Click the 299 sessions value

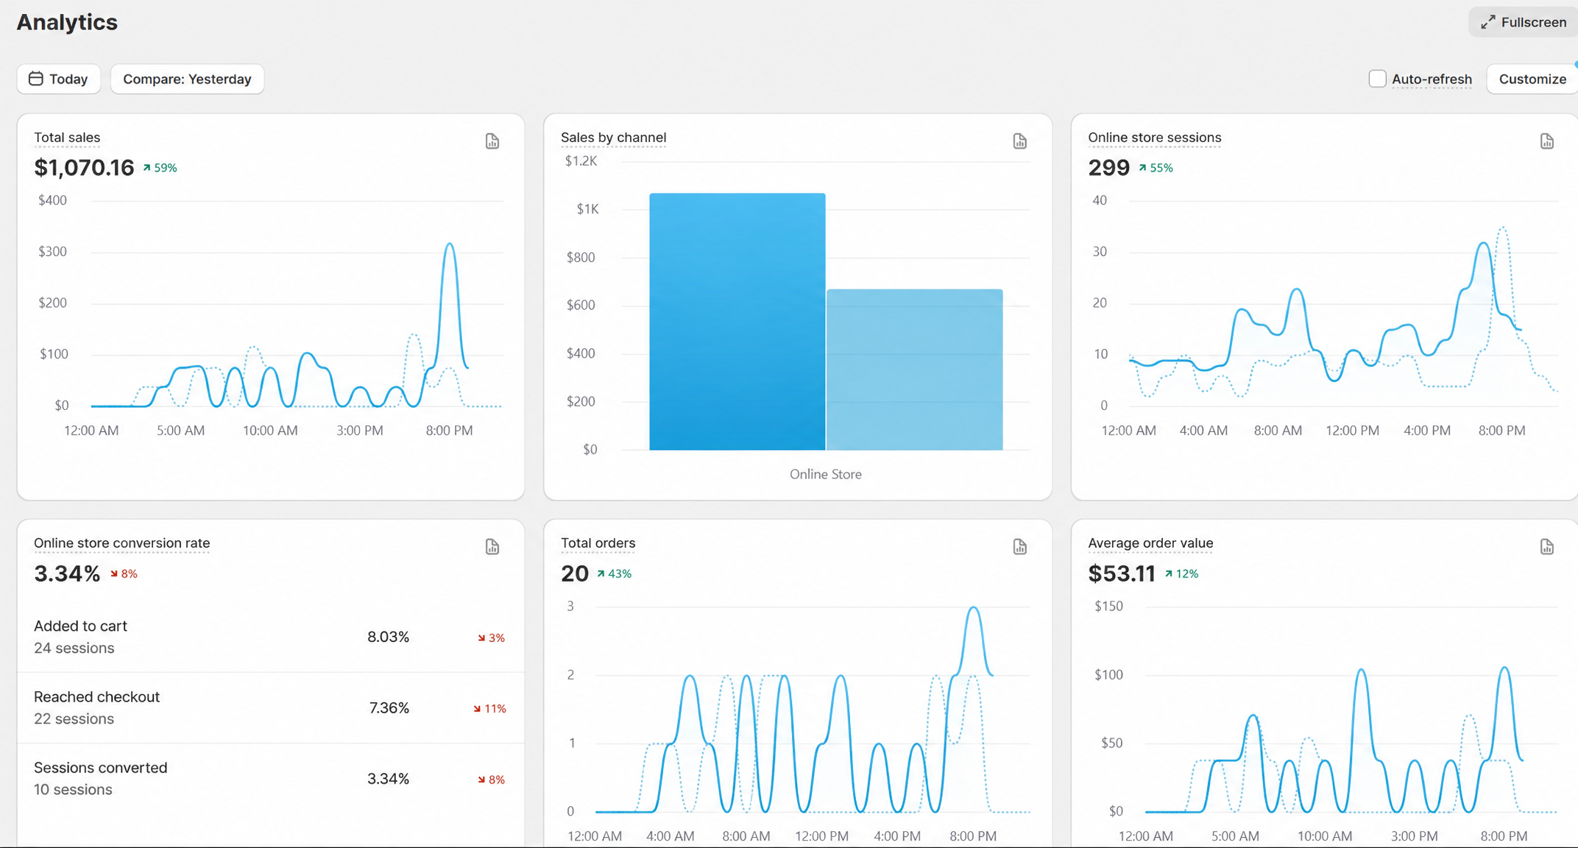(1108, 168)
